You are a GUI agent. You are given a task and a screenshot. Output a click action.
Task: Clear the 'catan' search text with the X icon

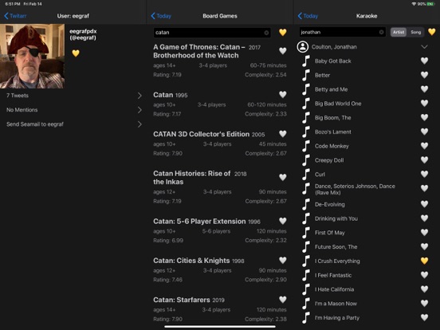click(x=266, y=33)
